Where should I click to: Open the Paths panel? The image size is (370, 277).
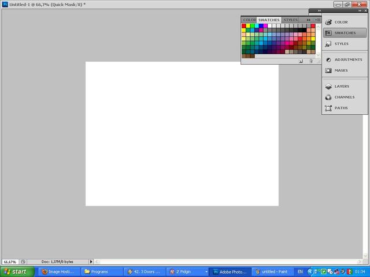point(341,108)
